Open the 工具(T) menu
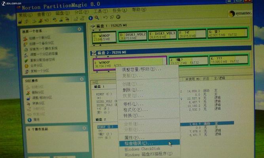Viewport: 264px width, 158px height. [101, 11]
